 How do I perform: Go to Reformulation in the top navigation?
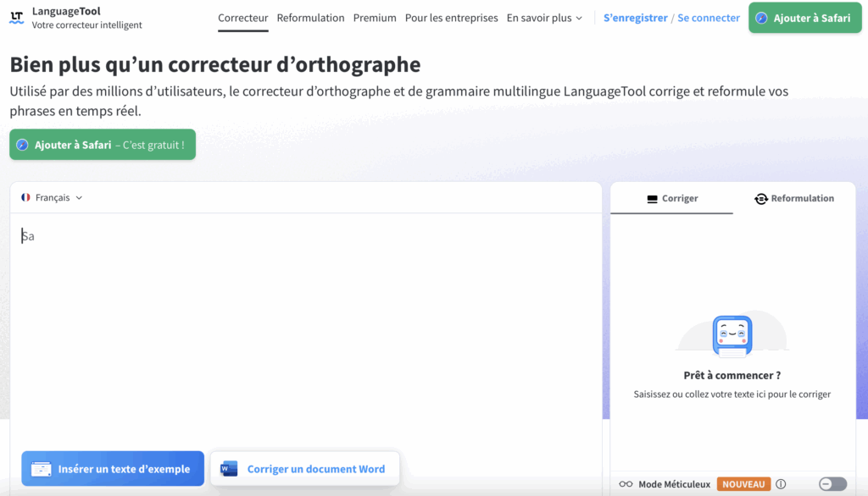coord(310,18)
